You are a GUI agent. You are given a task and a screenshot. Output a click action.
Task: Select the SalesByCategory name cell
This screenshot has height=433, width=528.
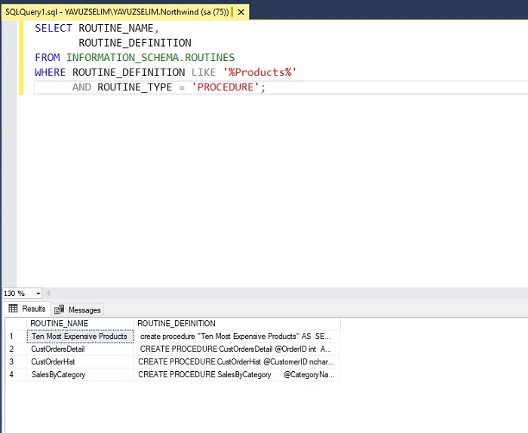click(x=80, y=374)
